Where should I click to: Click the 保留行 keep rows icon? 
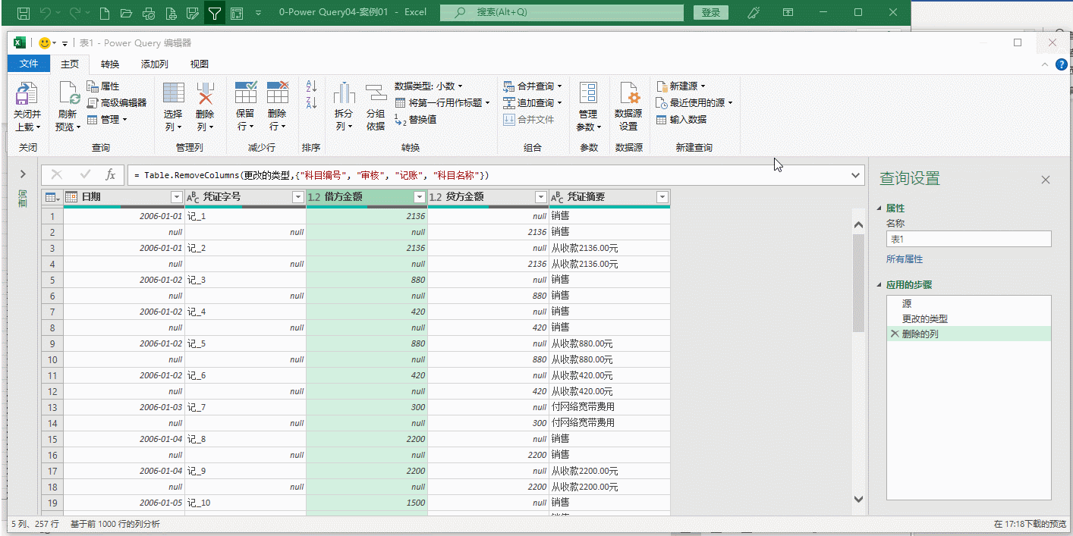click(x=246, y=92)
